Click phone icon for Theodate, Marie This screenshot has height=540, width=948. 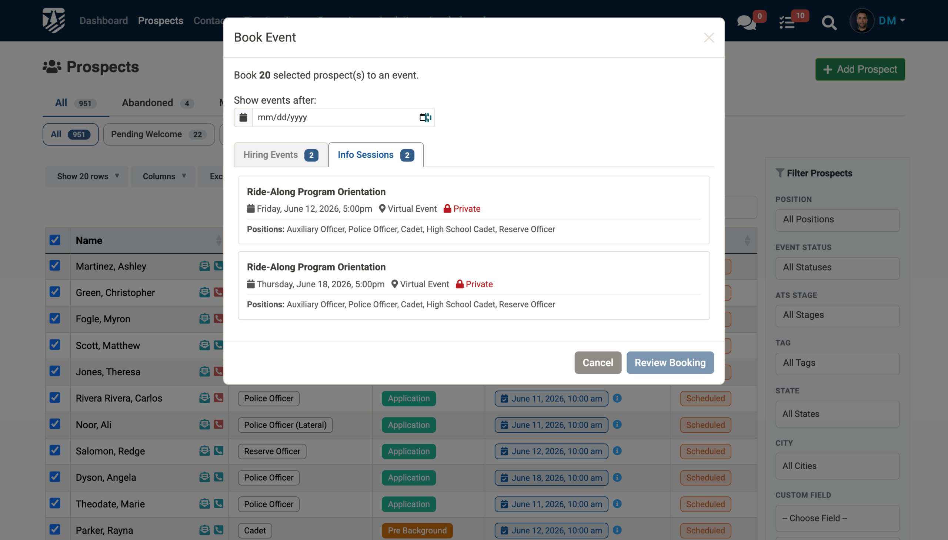click(x=218, y=504)
